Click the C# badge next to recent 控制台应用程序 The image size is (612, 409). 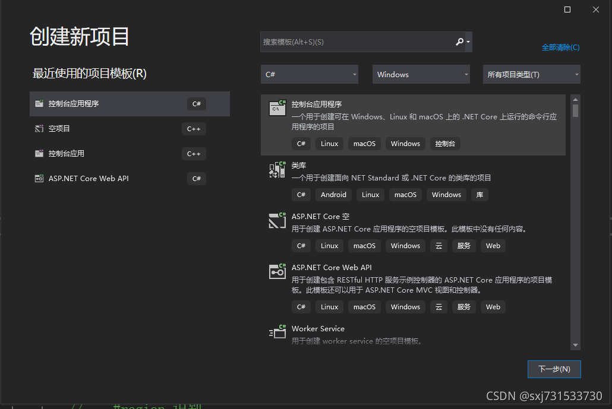pyautogui.click(x=196, y=104)
